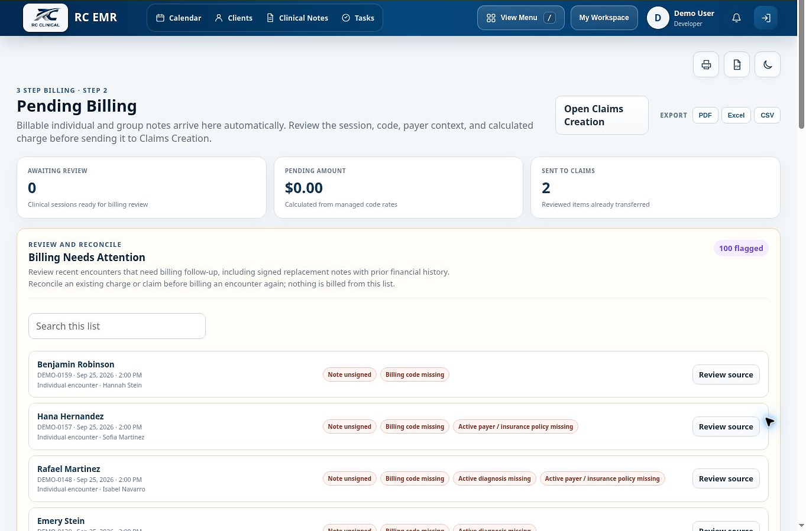Click Billing code missing tag on Benjamin Robinson row

(x=415, y=374)
